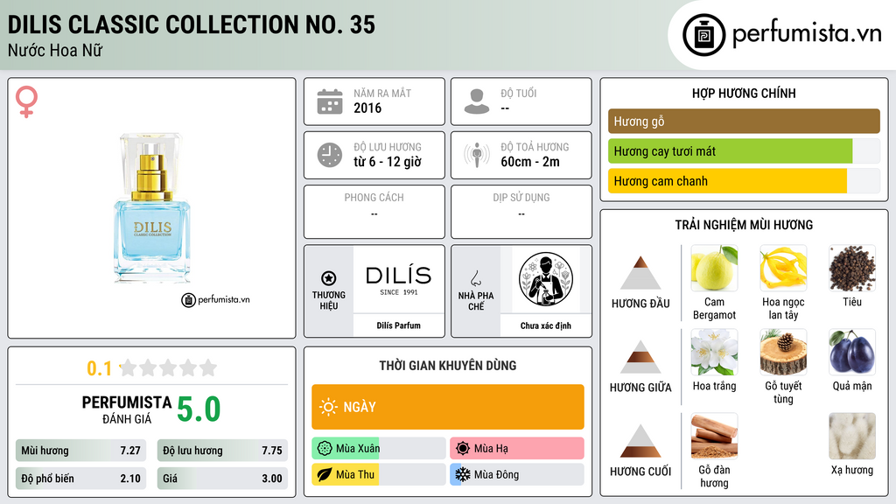Select the Gỗ đàn hương note image
This screenshot has height=504, width=896.
point(714,436)
